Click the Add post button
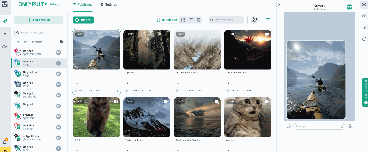Viewport: 368px width, 152px height. pyautogui.click(x=84, y=20)
